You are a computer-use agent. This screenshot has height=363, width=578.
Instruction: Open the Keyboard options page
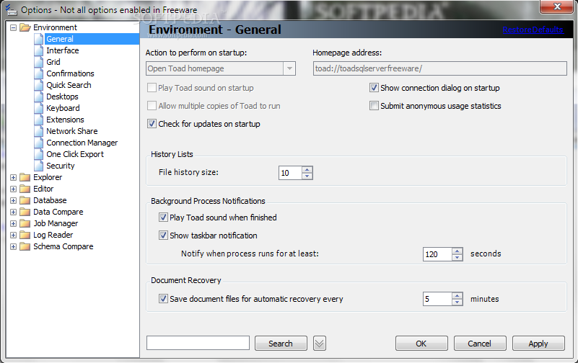point(63,108)
